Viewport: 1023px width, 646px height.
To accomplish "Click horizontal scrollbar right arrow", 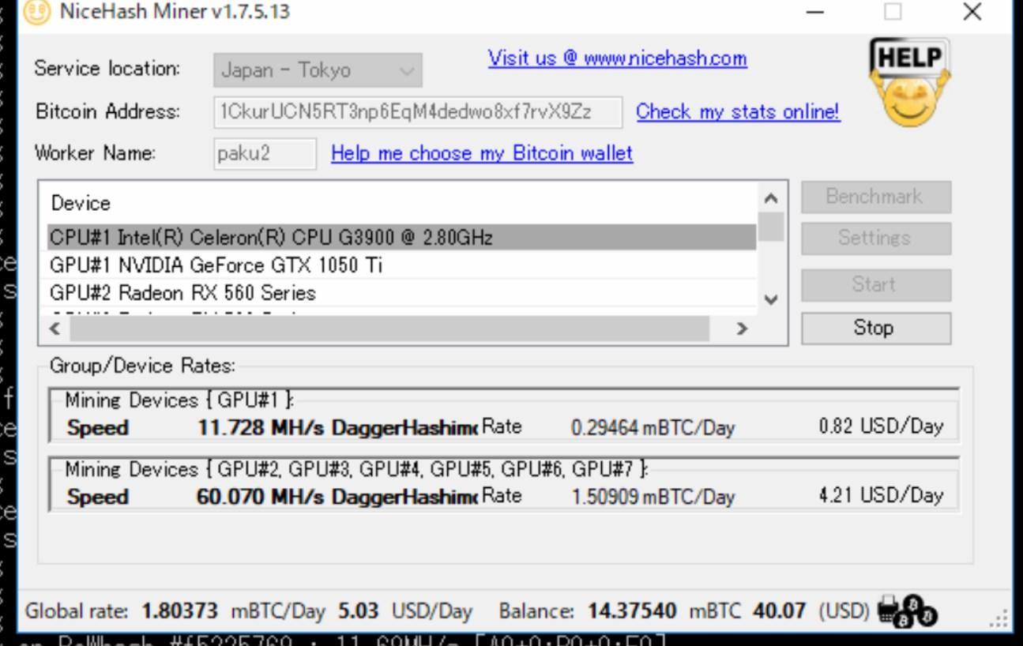I will click(x=741, y=329).
